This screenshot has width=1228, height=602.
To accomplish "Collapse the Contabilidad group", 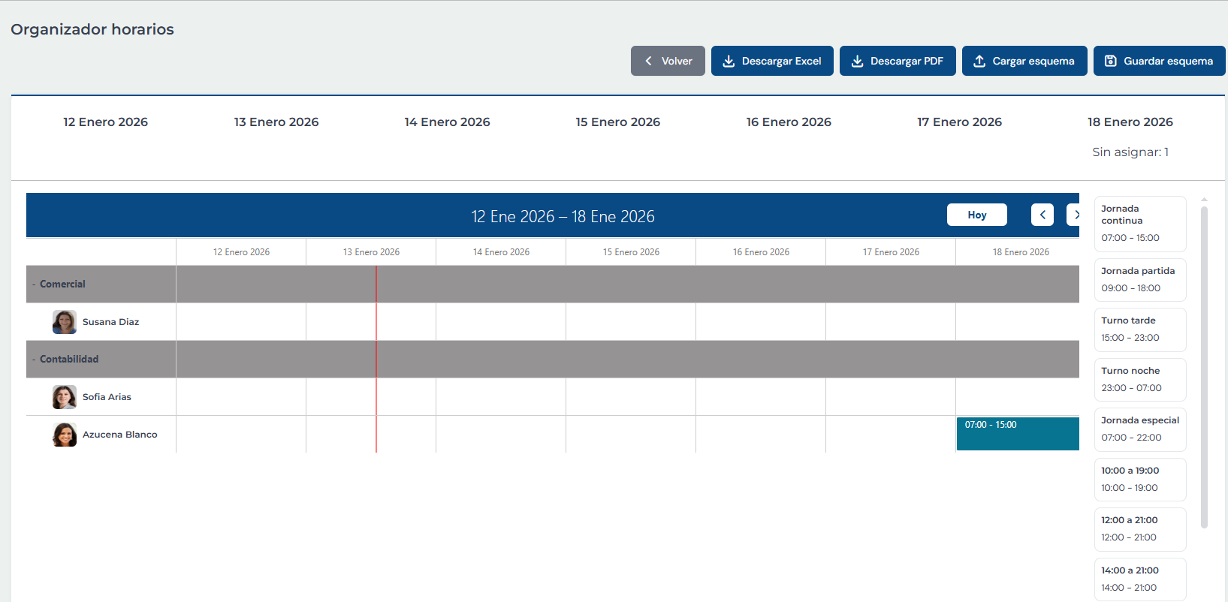I will (35, 360).
